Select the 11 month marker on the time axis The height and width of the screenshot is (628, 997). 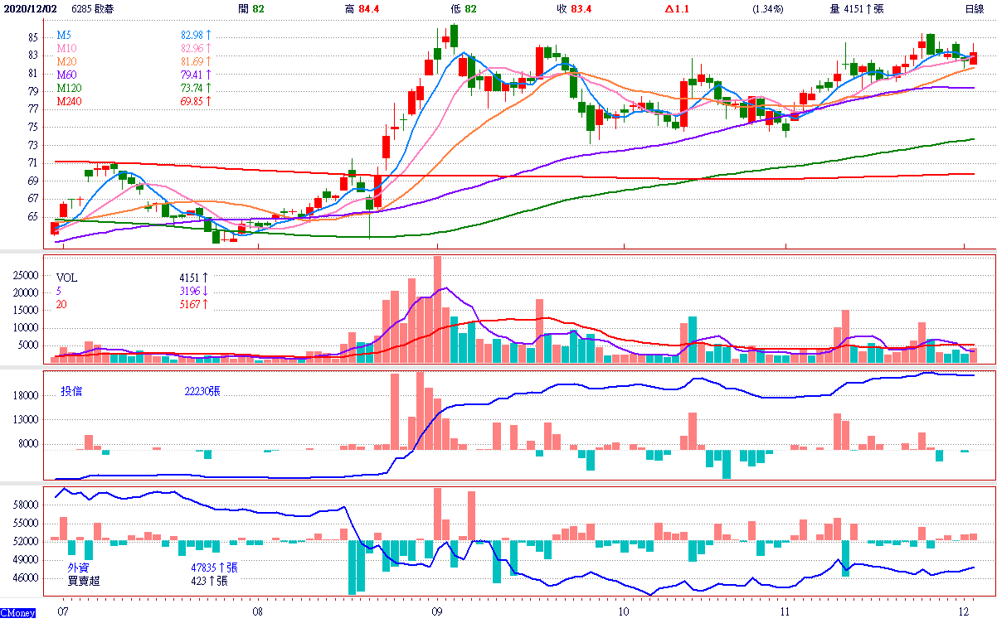click(x=786, y=612)
